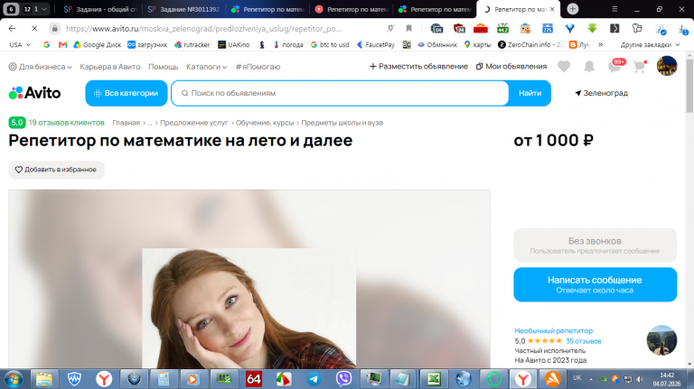Click Предметы школы и вуза breadcrumb
The image size is (694, 389).
[342, 123]
